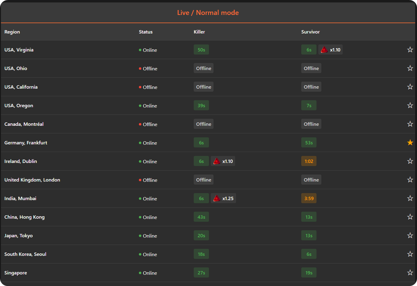The image size is (417, 286).
Task: Click the 18s killer time for Seoul
Action: coord(201,254)
